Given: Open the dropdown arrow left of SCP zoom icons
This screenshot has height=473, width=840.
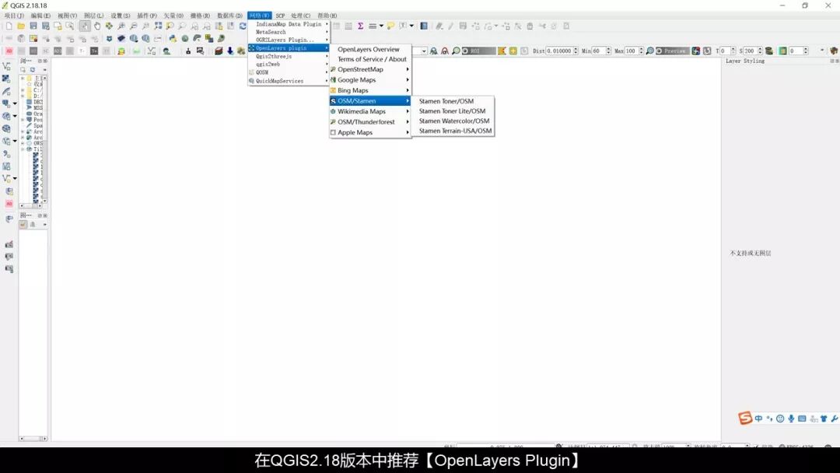Looking at the screenshot, I should pyautogui.click(x=424, y=51).
